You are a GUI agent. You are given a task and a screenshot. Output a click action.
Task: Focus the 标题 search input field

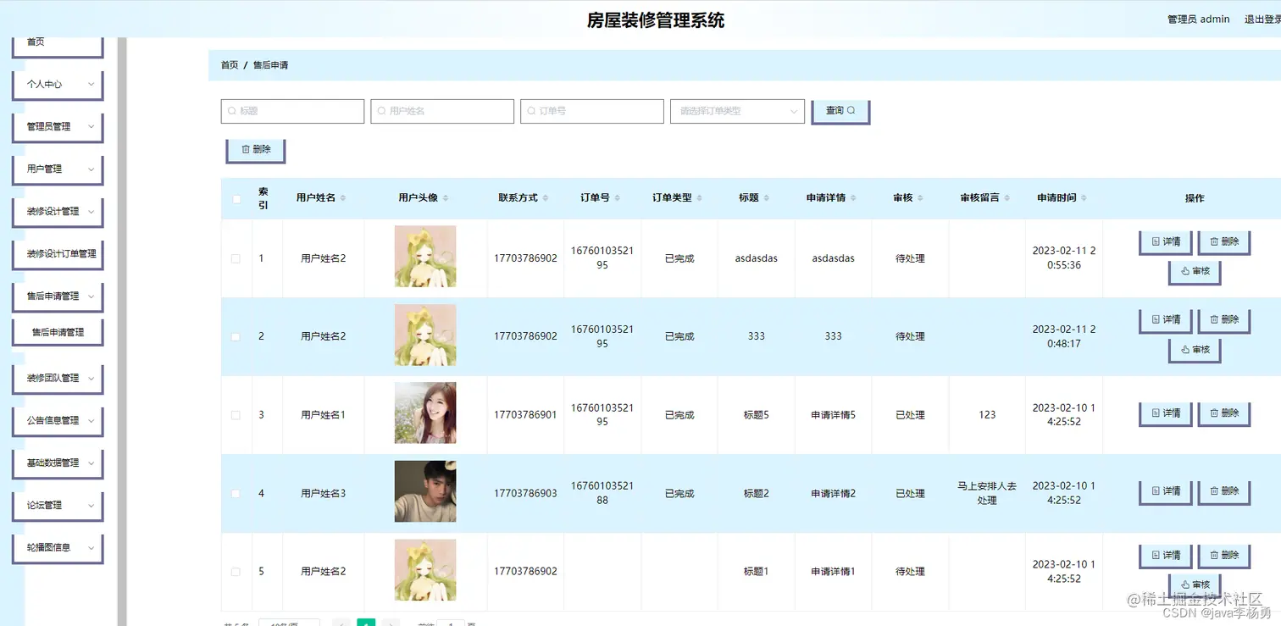tap(292, 111)
